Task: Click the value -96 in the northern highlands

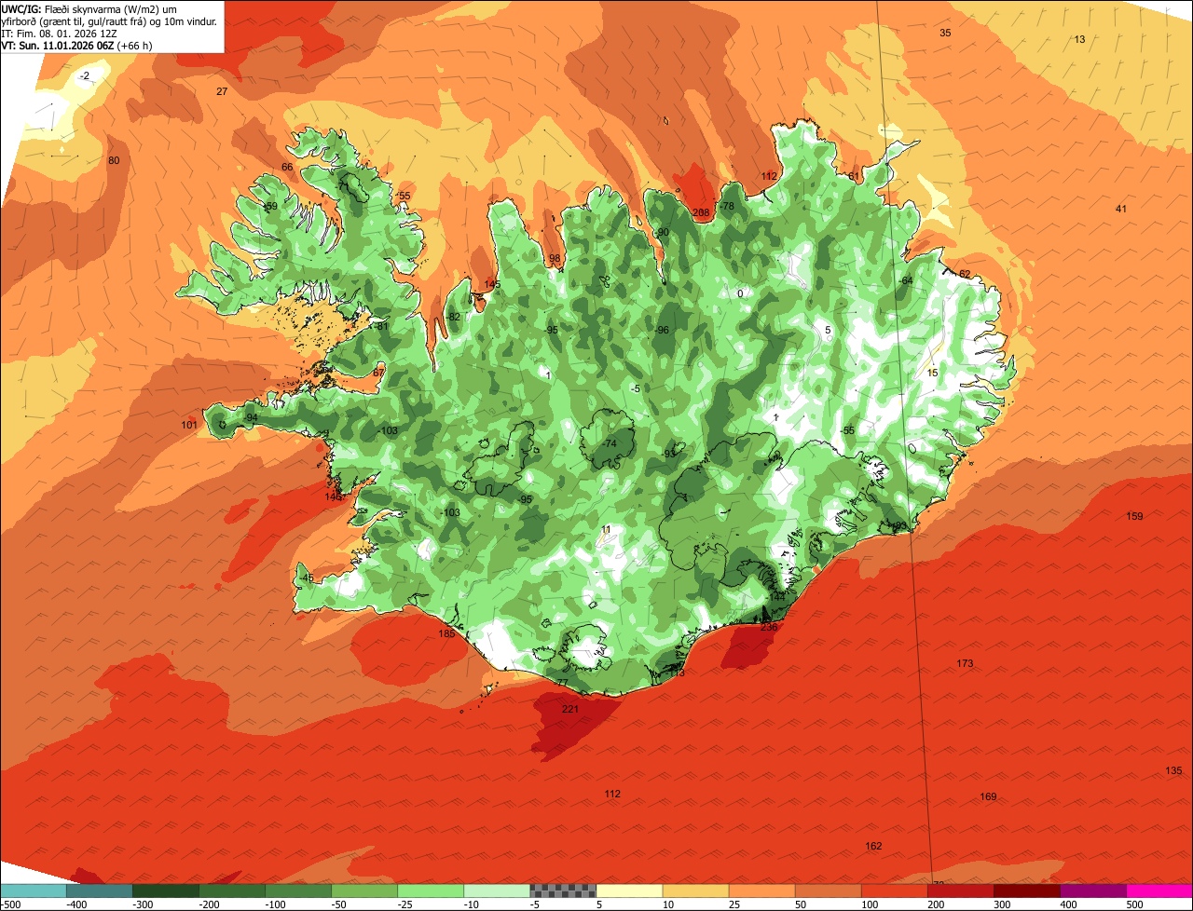Action: coord(662,330)
